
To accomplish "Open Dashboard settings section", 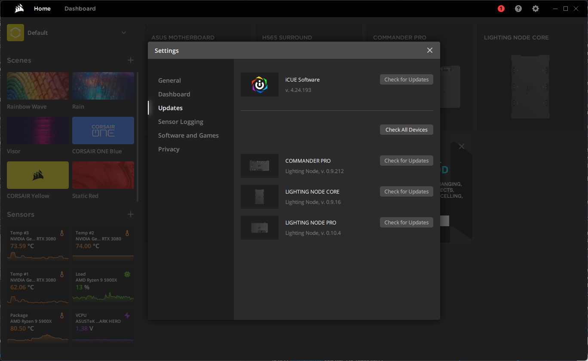I will 174,94.
